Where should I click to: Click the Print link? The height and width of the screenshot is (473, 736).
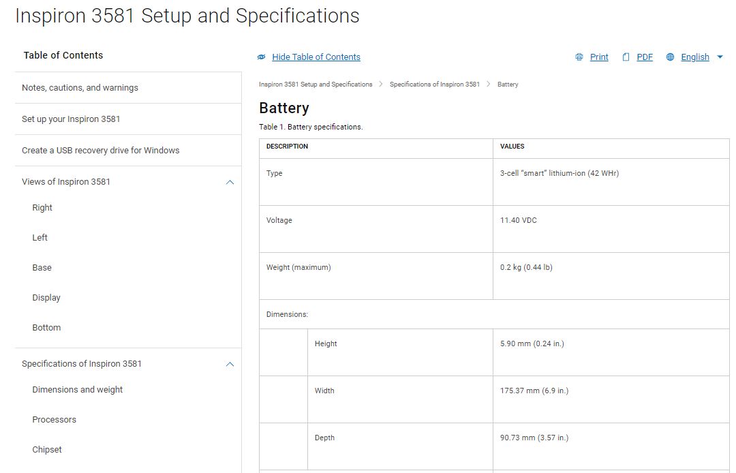click(x=599, y=57)
